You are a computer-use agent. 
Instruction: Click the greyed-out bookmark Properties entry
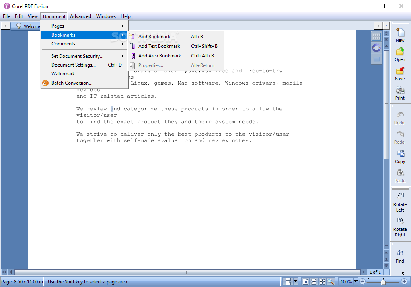[176, 65]
